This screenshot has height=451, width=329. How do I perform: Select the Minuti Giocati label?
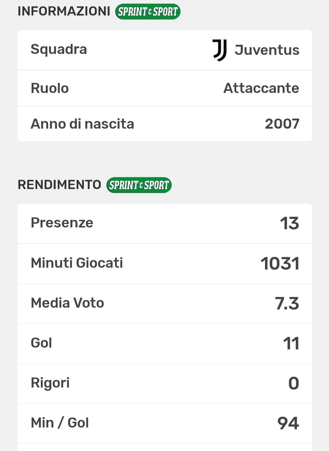click(77, 263)
